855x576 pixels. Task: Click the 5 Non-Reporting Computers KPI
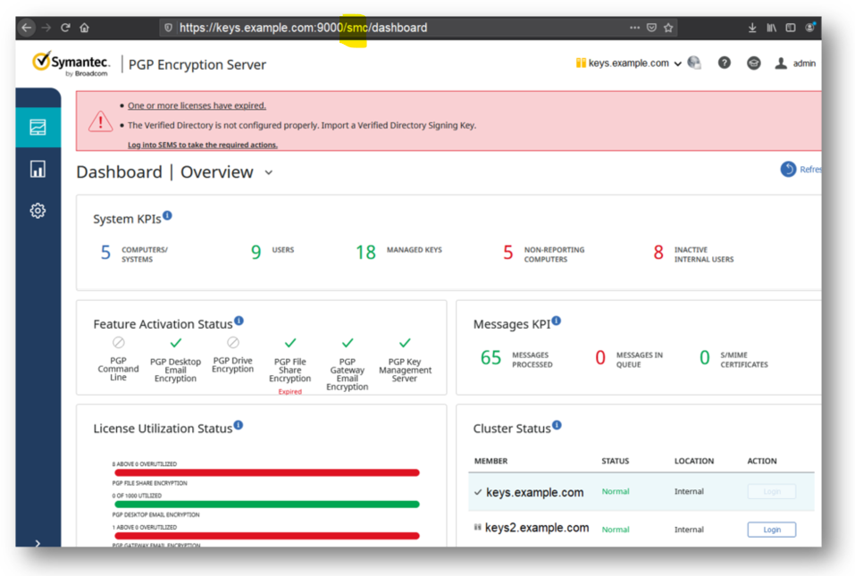pyautogui.click(x=543, y=254)
